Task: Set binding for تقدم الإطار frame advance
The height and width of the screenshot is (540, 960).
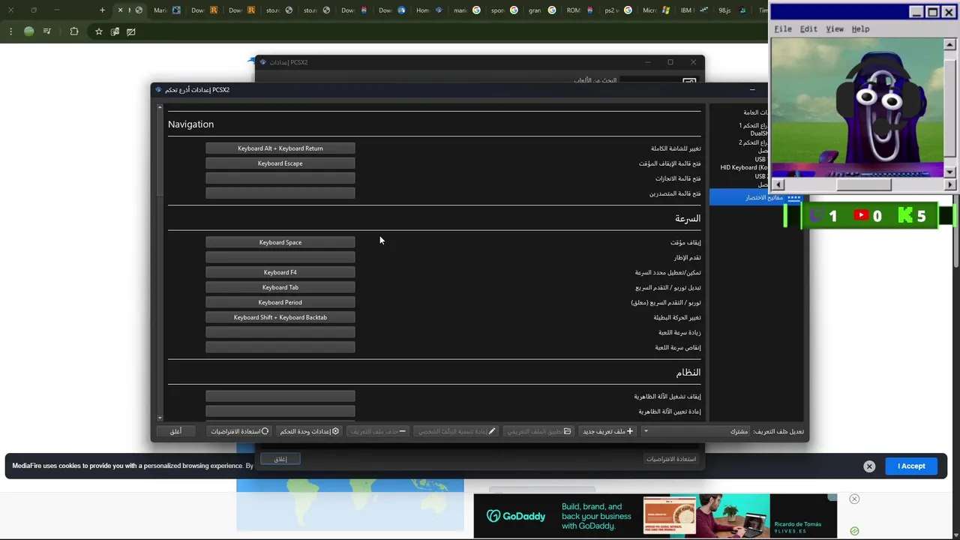Action: (280, 257)
